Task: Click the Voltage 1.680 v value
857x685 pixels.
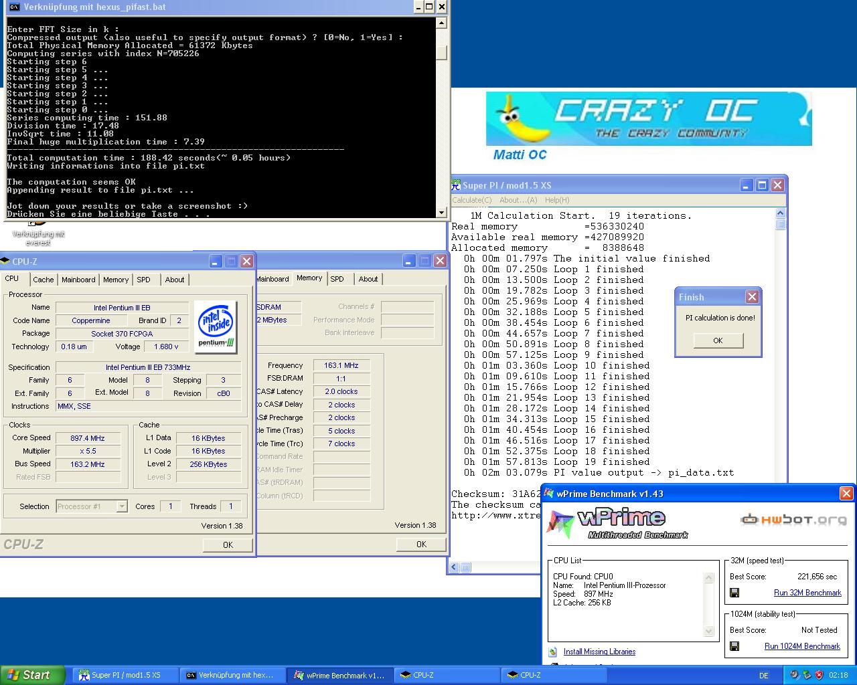Action: coord(166,347)
